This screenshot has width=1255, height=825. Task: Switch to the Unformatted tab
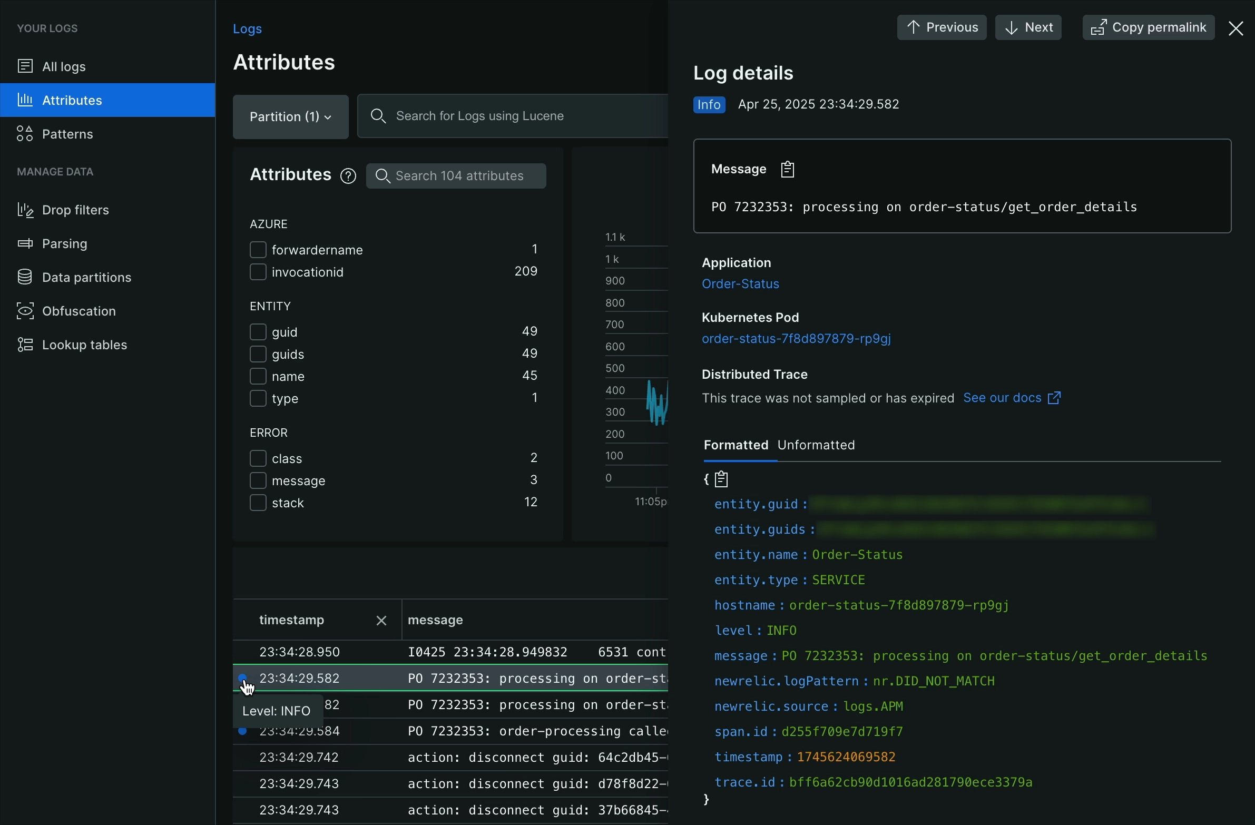[816, 446]
